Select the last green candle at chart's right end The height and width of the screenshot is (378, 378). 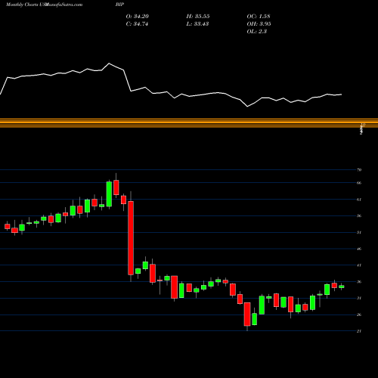(x=342, y=287)
